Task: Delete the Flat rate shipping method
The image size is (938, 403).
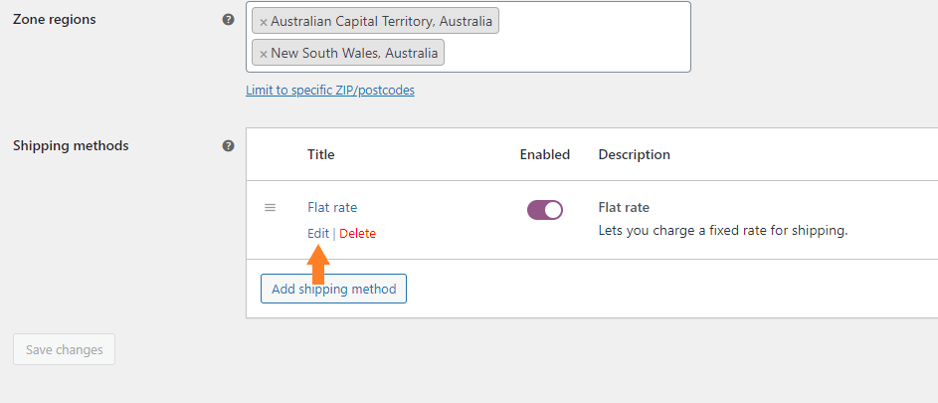Action: click(x=358, y=233)
